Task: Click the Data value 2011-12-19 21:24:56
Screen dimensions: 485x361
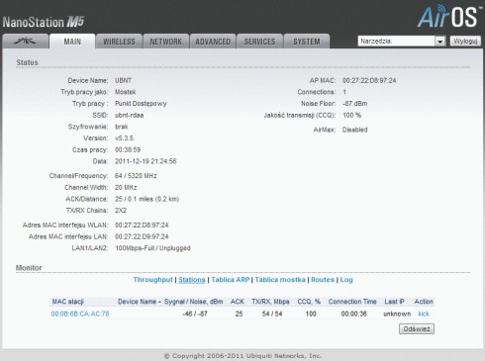Action: coord(145,161)
